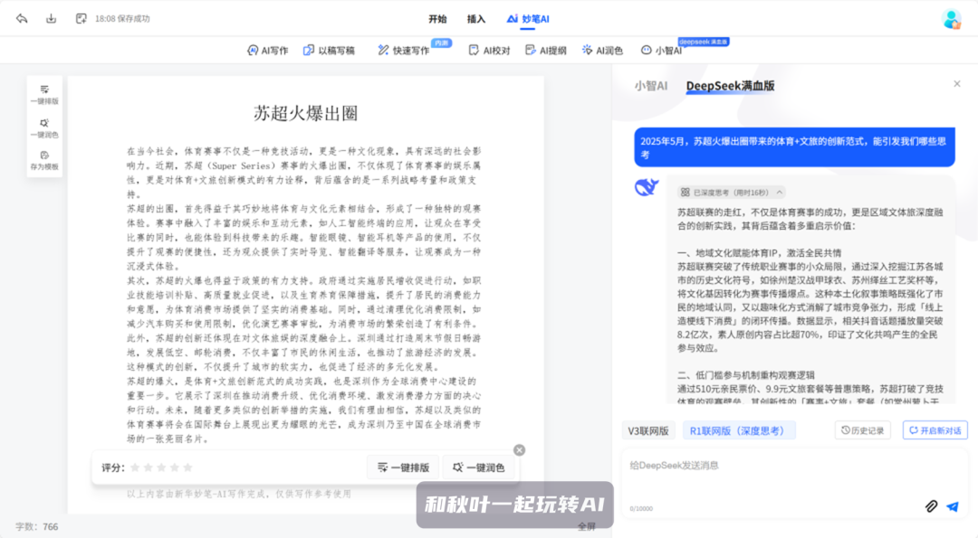
Task: Click the AI润色 toolbar item
Action: coord(602,51)
